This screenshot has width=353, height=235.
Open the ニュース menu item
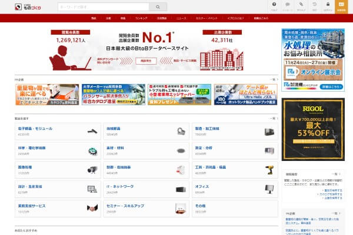[x=181, y=18]
